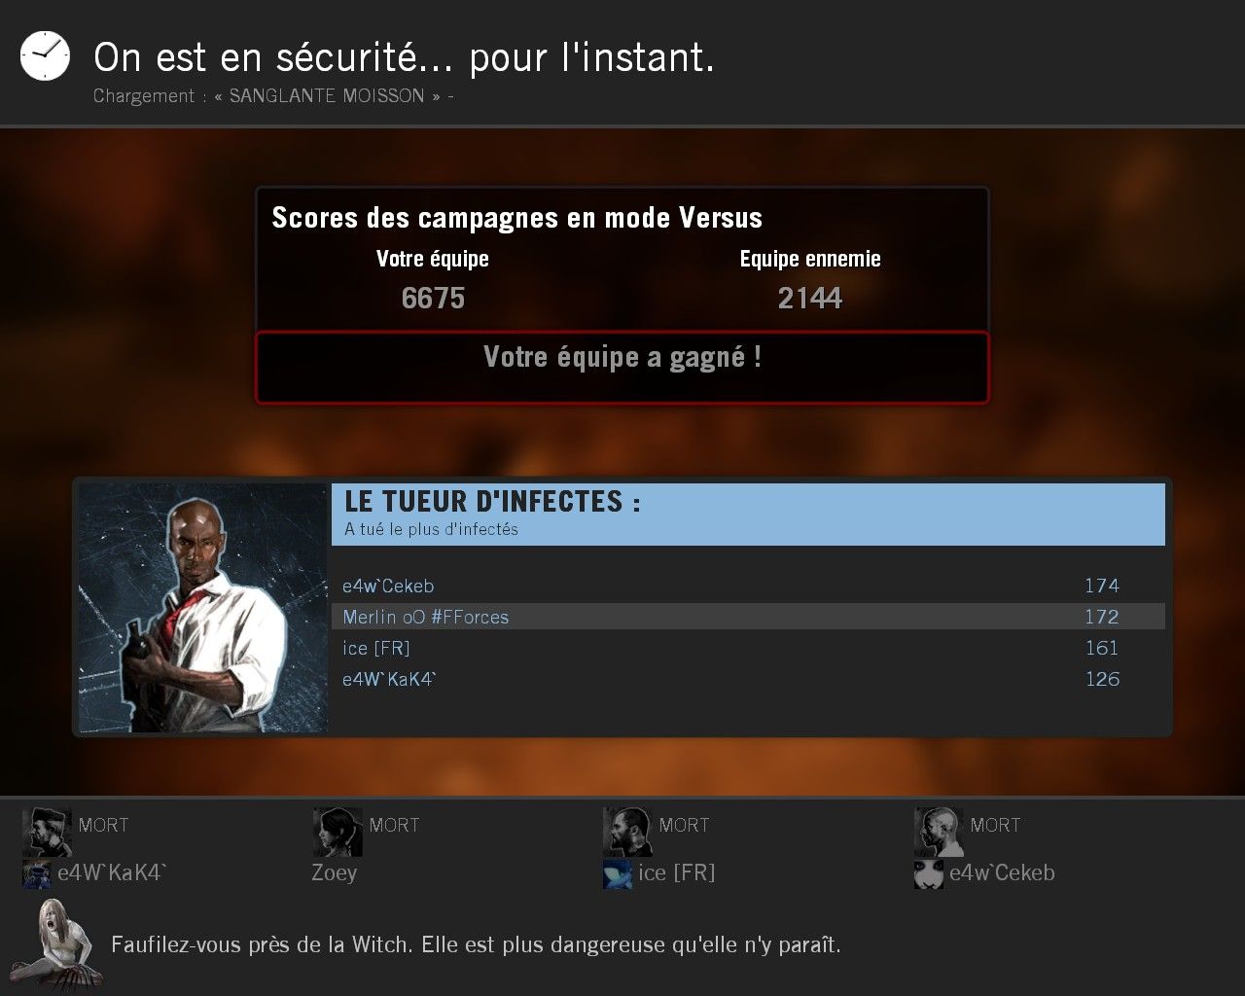This screenshot has width=1245, height=996.
Task: Click the clock loading icon
Action: tap(45, 55)
